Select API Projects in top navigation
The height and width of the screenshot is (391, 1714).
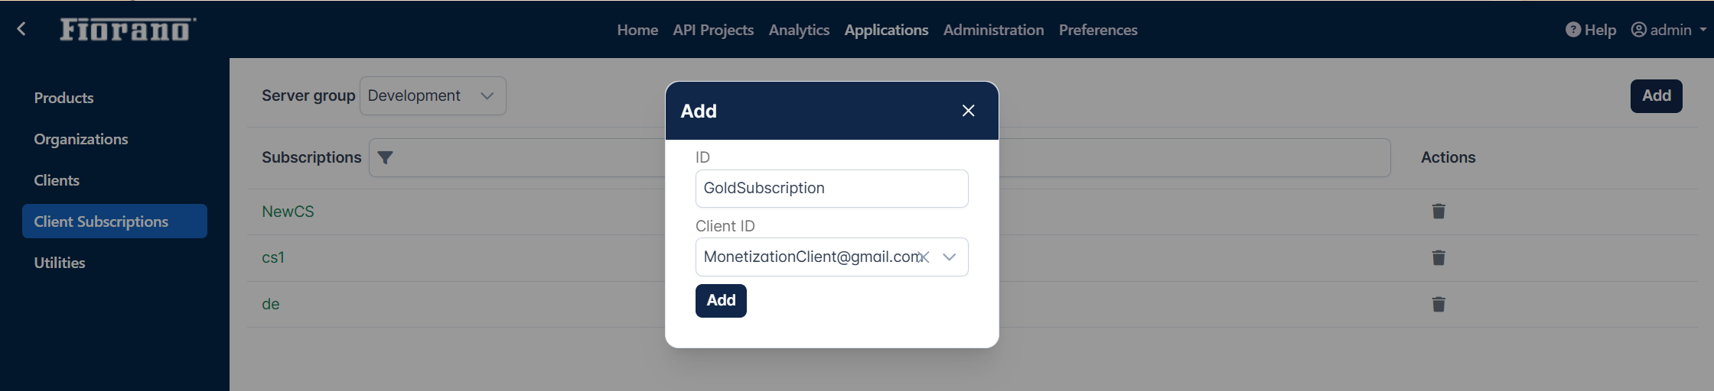click(713, 30)
